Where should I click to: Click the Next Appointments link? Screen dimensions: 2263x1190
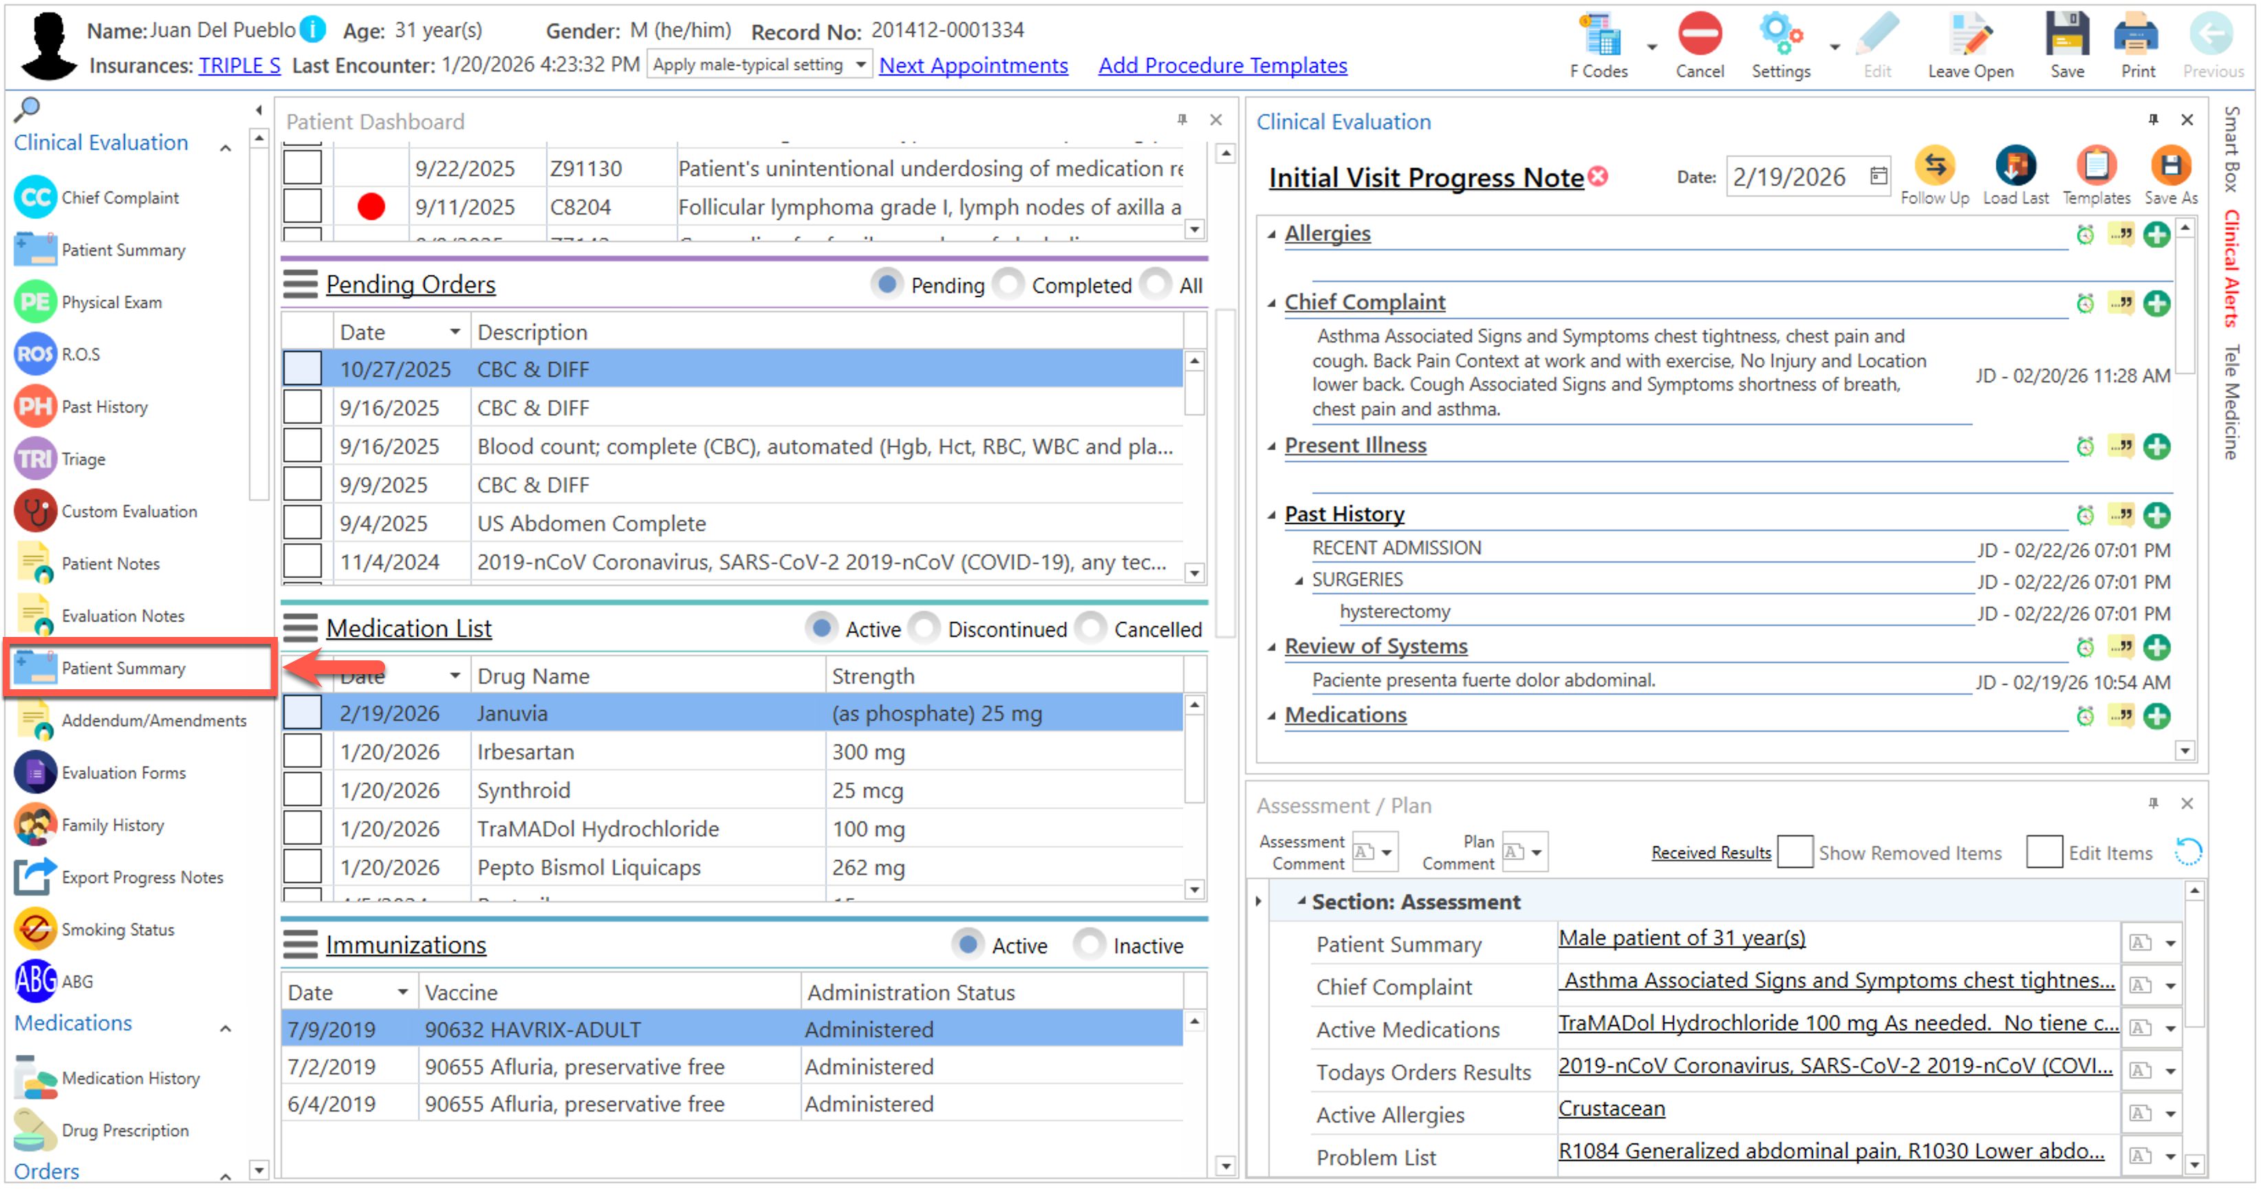coord(973,65)
